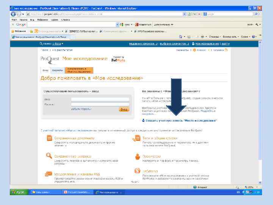Click the Теги и общие списки icon
This screenshot has height=205, width=273.
[x=136, y=139]
